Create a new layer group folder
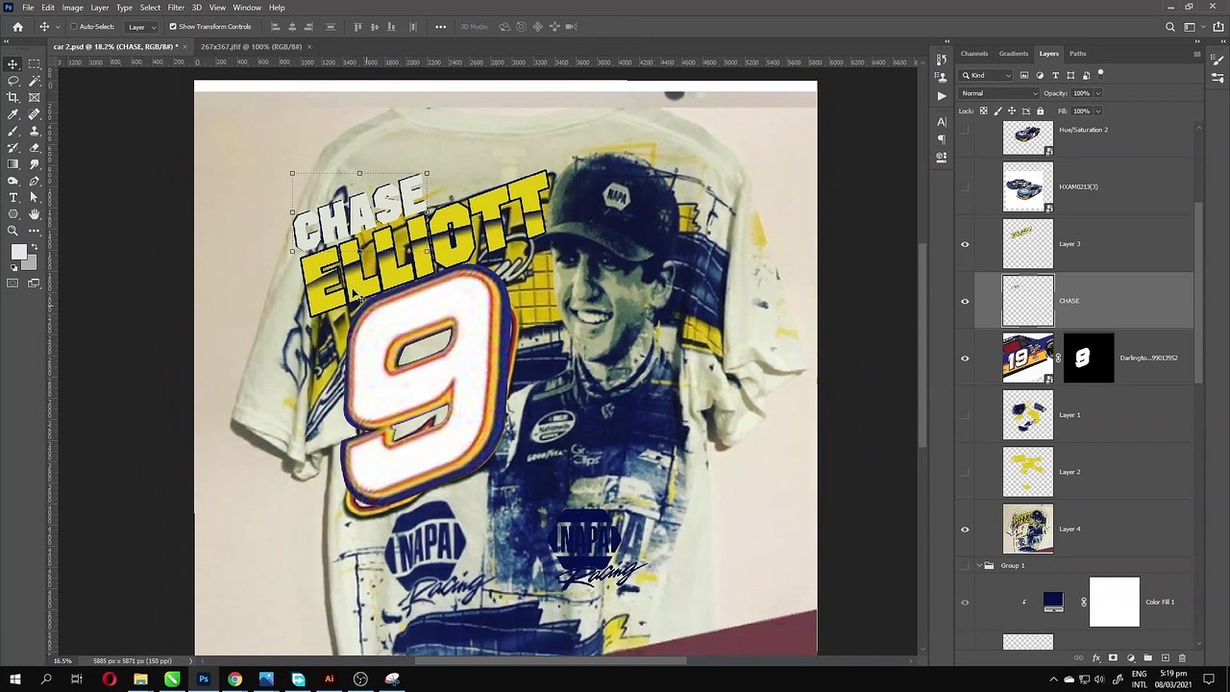Image resolution: width=1230 pixels, height=692 pixels. (x=1147, y=658)
